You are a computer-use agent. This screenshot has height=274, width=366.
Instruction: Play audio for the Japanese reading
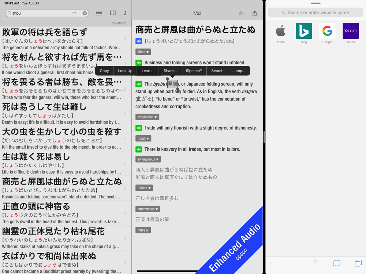pyautogui.click(x=139, y=41)
